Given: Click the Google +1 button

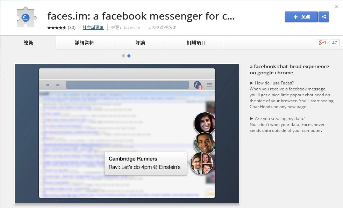Looking at the screenshot, I should coord(322,43).
